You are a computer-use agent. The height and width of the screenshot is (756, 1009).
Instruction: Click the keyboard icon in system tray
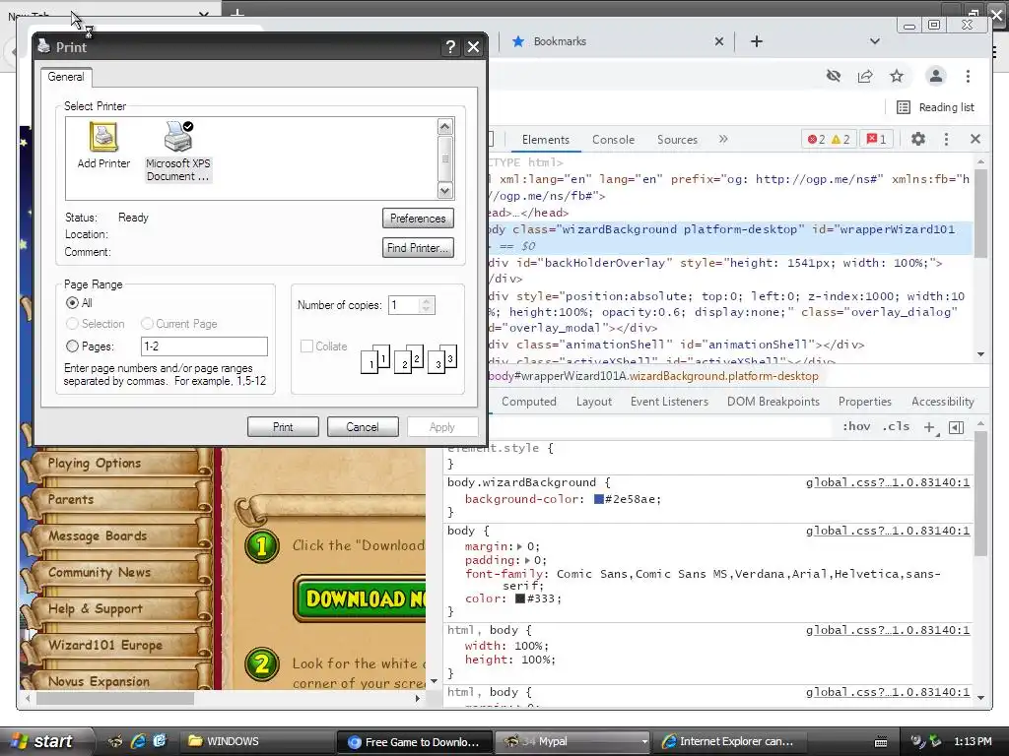[x=881, y=742]
